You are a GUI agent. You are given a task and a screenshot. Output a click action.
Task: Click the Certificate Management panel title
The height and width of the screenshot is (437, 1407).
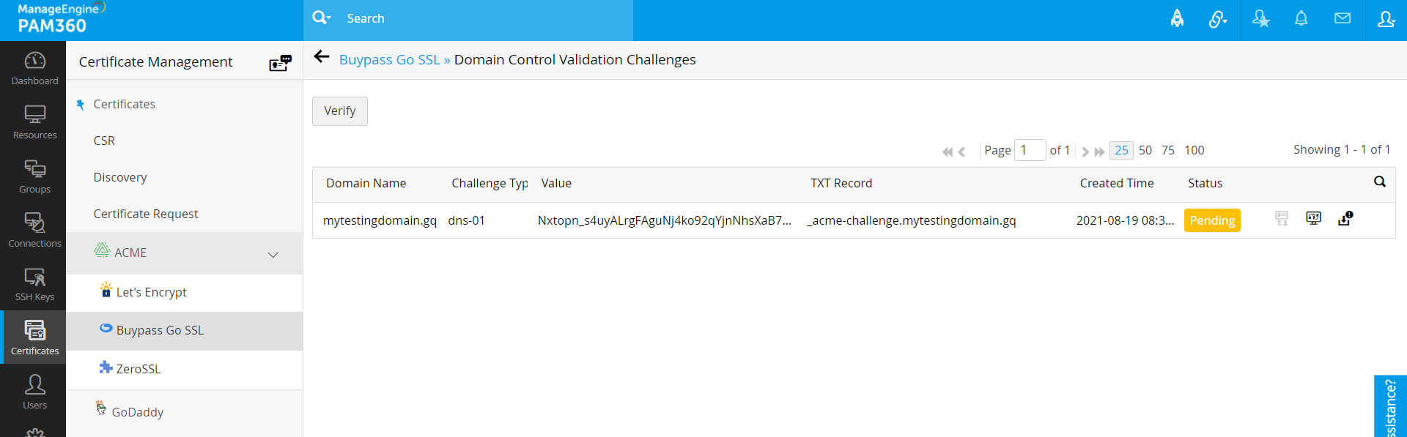[x=155, y=62]
